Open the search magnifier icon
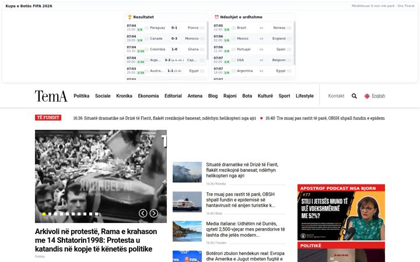 click(354, 96)
